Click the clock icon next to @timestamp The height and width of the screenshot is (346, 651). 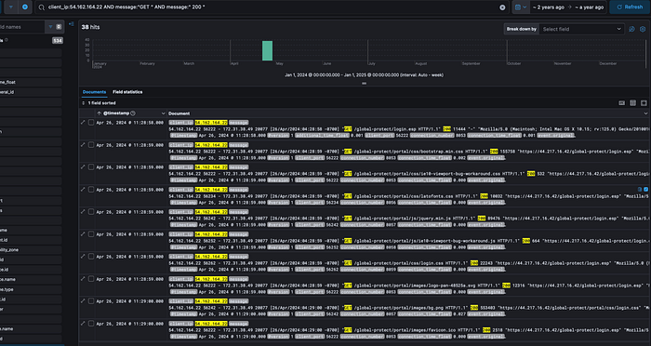click(133, 113)
